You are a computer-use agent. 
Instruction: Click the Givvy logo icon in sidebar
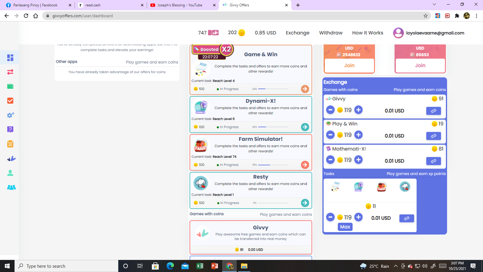pyautogui.click(x=11, y=158)
